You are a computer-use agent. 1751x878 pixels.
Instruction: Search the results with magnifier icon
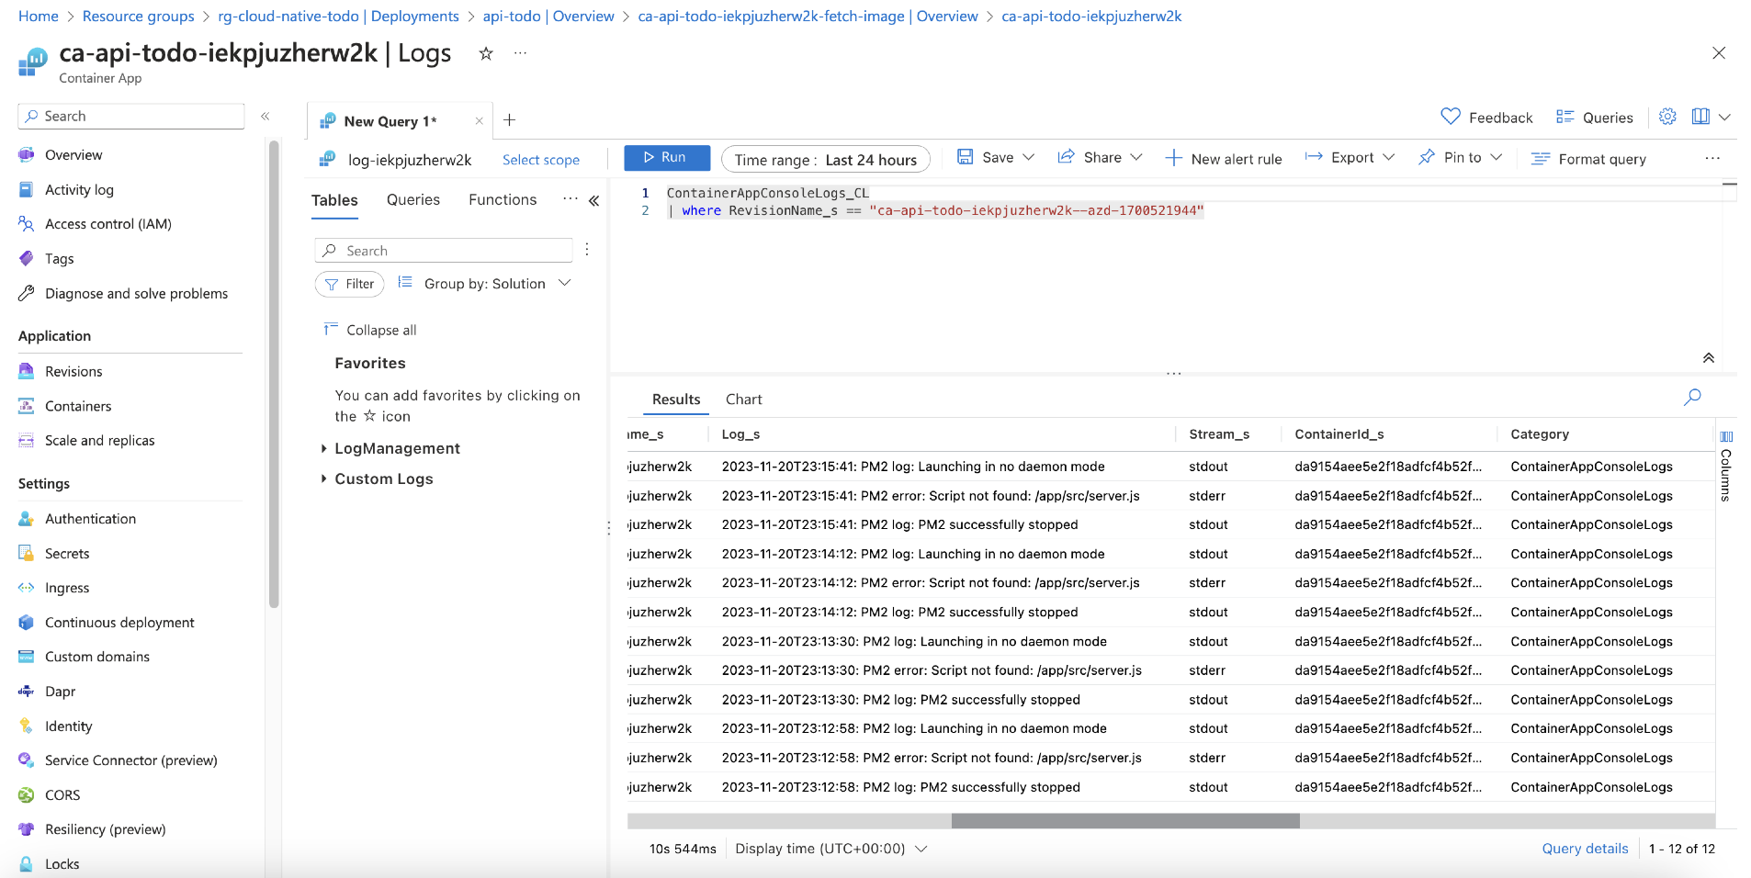click(x=1692, y=398)
